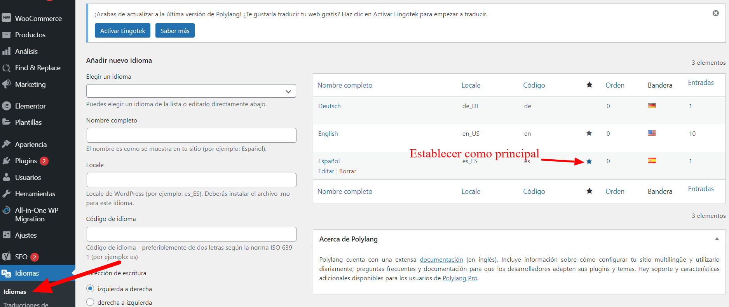Click the English US flag
Image resolution: width=729 pixels, height=307 pixels.
(652, 133)
